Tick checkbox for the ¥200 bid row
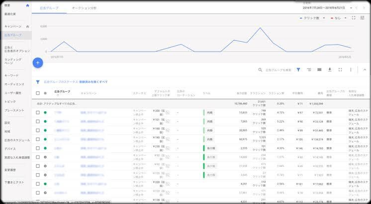 [38, 112]
